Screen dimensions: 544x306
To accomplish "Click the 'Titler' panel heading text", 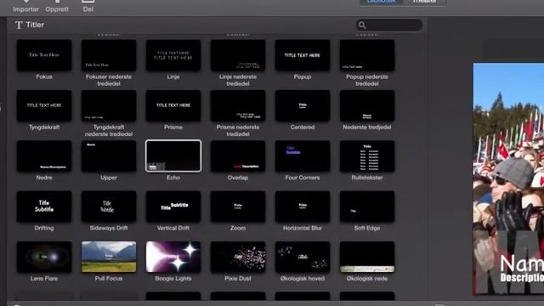I will coord(35,25).
